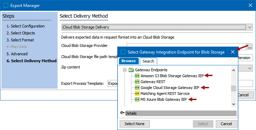Click the Google Cloud Storage Gateway icon
The image size is (256, 130).
point(137,88)
